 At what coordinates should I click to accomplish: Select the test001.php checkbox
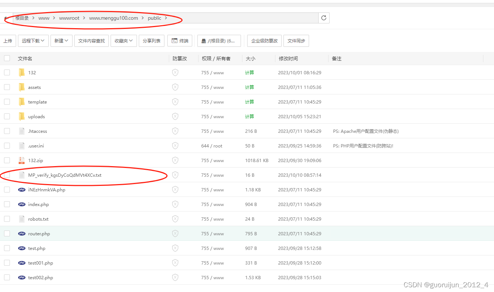[7, 263]
